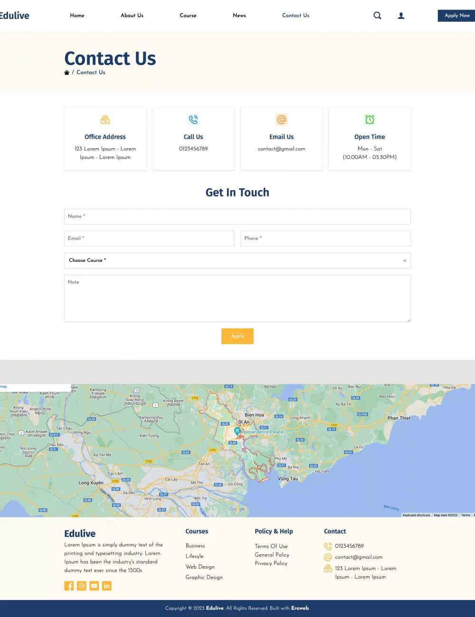Screen dimensions: 475x617
Task: Click the Call Us phone icon
Action: coord(193,120)
